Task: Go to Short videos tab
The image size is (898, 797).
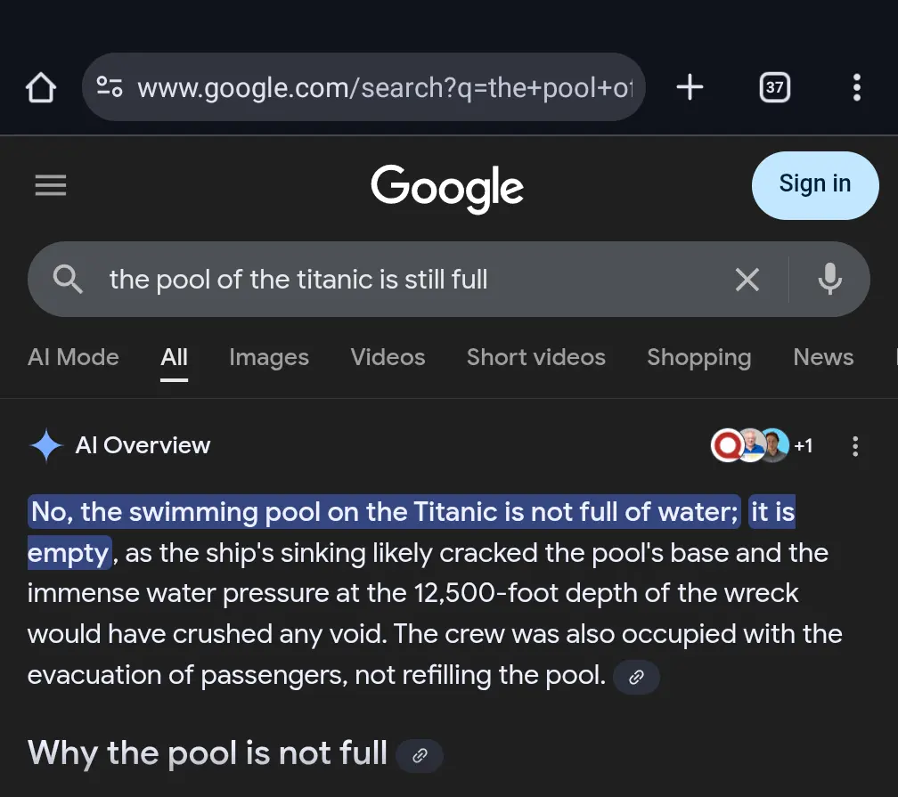Action: pyautogui.click(x=536, y=357)
